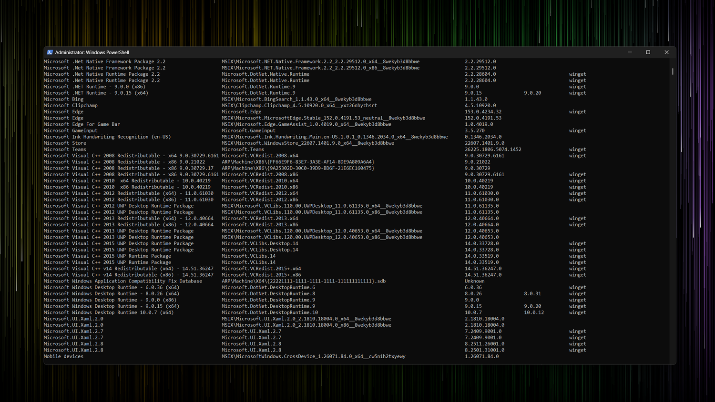Minimize the PowerShell window

coord(630,52)
